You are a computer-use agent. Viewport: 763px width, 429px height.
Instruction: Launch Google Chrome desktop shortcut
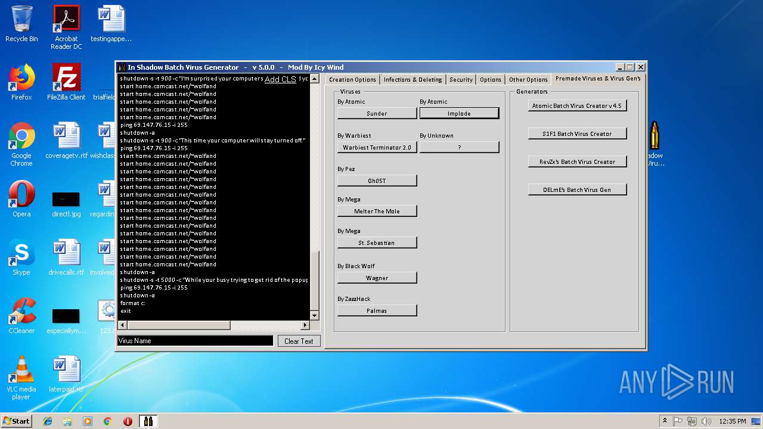[x=21, y=144]
